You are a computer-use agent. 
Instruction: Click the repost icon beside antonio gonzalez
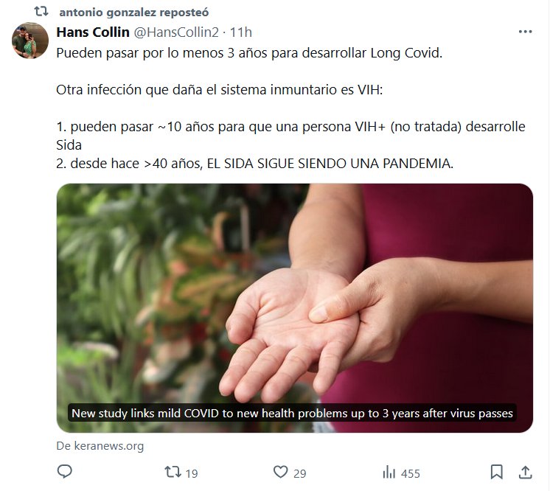[41, 12]
